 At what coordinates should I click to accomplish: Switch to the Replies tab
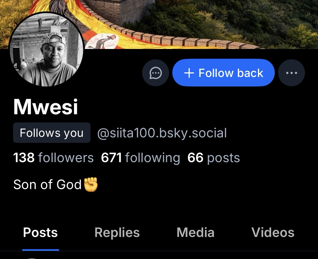[x=117, y=233]
